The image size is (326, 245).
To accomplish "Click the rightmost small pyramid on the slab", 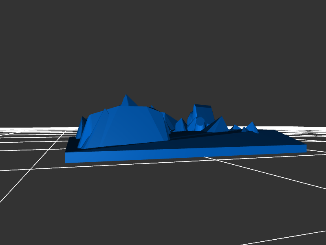I will pyautogui.click(x=251, y=127).
